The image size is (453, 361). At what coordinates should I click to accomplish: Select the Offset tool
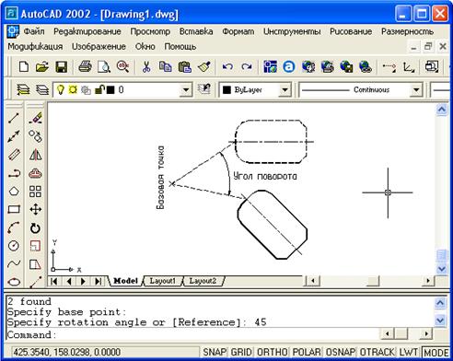(x=36, y=174)
